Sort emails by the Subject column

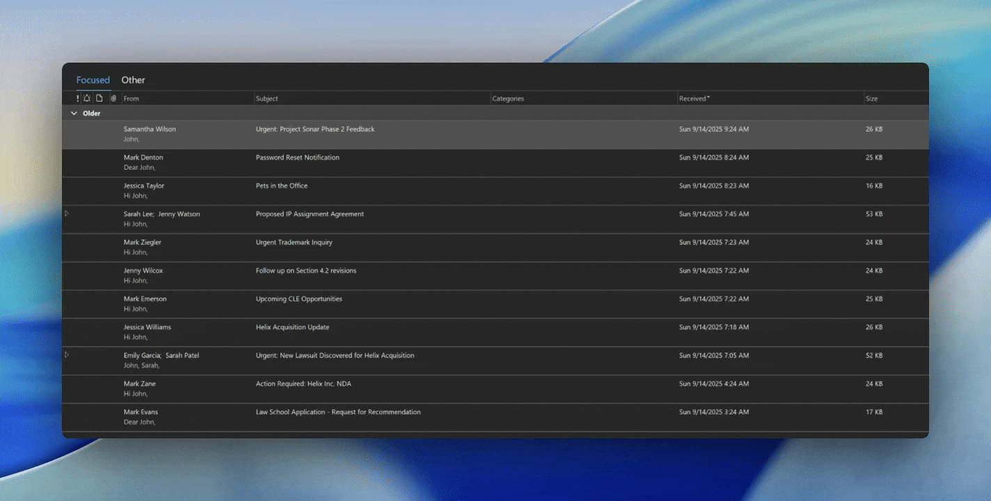267,98
